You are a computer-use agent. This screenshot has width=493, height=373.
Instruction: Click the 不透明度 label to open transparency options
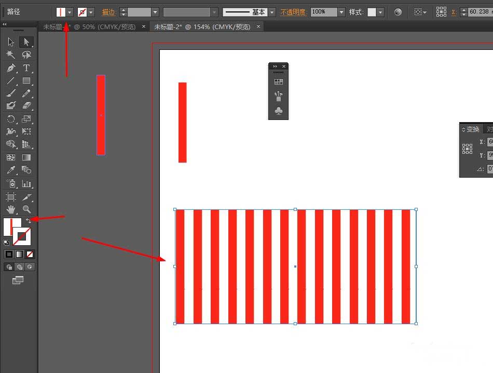pyautogui.click(x=293, y=11)
